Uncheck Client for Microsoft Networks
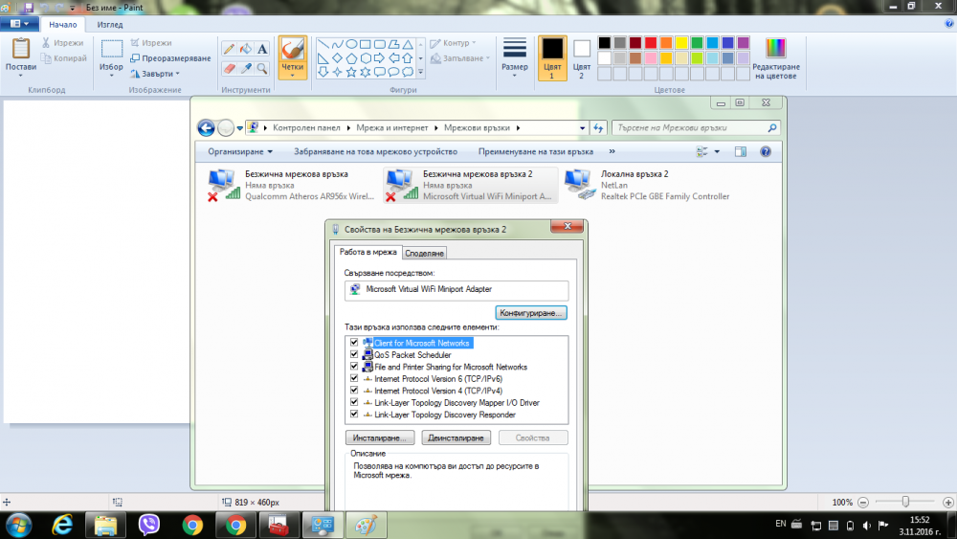The image size is (957, 539). (354, 343)
